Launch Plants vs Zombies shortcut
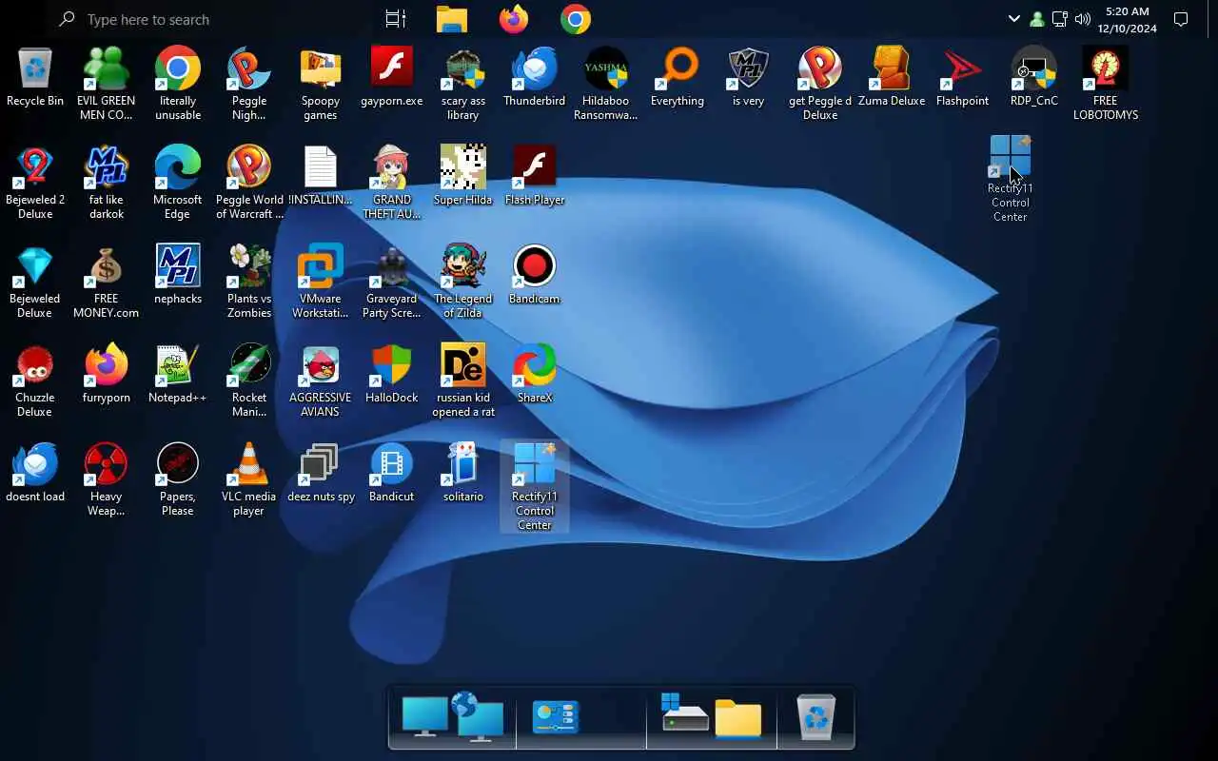 [x=249, y=282]
